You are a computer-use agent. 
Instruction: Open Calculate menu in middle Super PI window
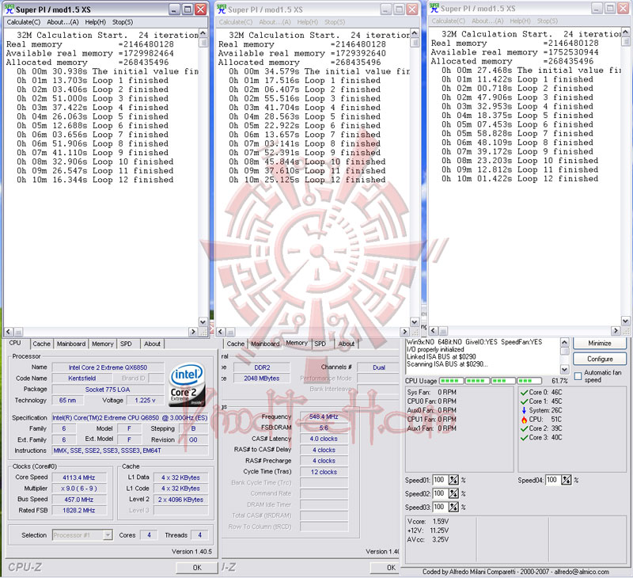236,22
